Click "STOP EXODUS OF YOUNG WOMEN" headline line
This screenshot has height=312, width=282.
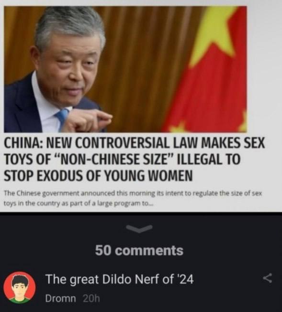[x=98, y=175]
